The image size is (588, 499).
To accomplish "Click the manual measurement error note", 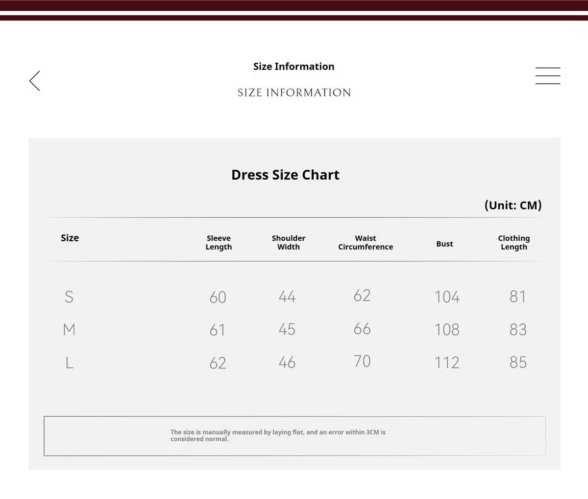I will (x=278, y=435).
